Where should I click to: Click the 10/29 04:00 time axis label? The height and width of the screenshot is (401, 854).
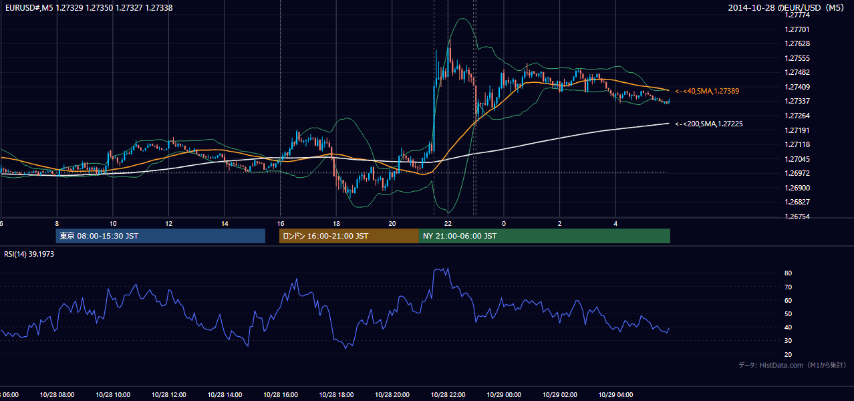pos(615,395)
